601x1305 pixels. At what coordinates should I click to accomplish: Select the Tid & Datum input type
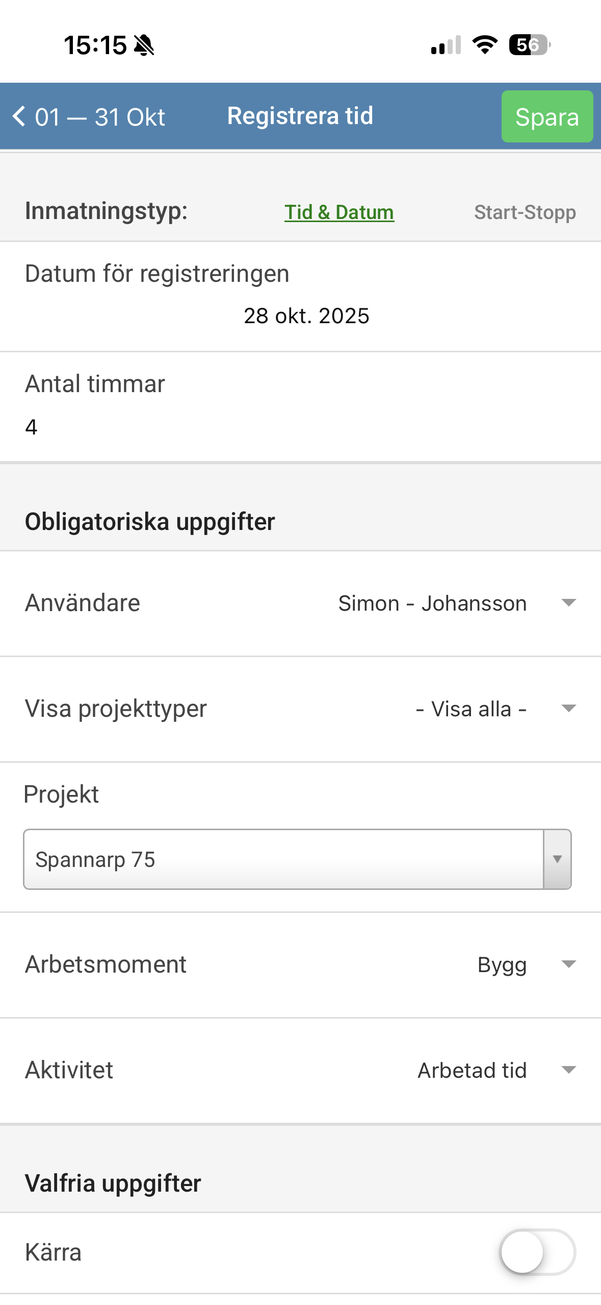(339, 212)
